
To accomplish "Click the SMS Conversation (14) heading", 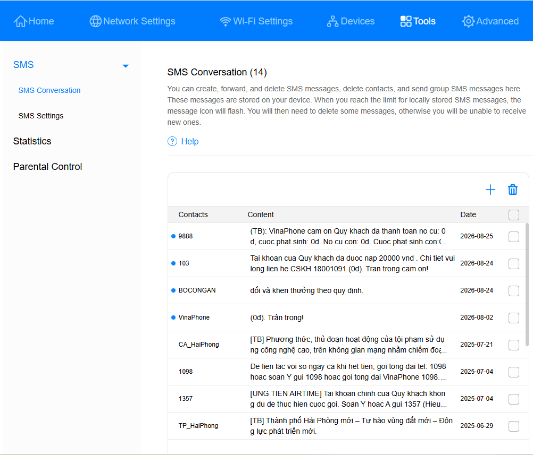I will [x=217, y=72].
